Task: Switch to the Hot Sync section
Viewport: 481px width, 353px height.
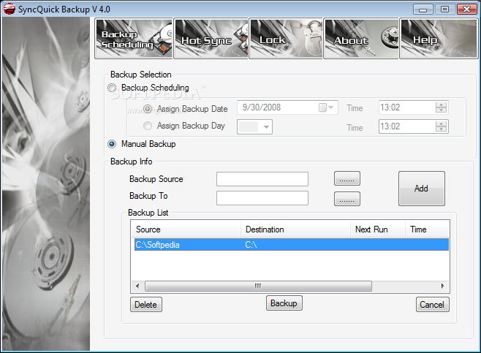Action: tap(211, 39)
